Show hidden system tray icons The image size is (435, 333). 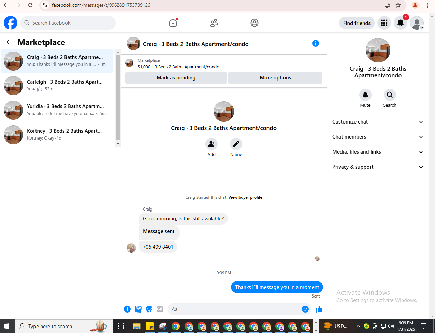click(358, 326)
